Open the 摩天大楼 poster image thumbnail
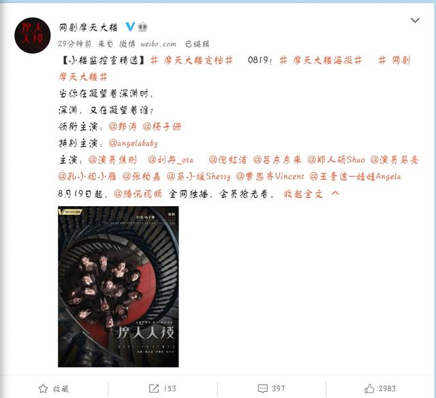 (118, 286)
